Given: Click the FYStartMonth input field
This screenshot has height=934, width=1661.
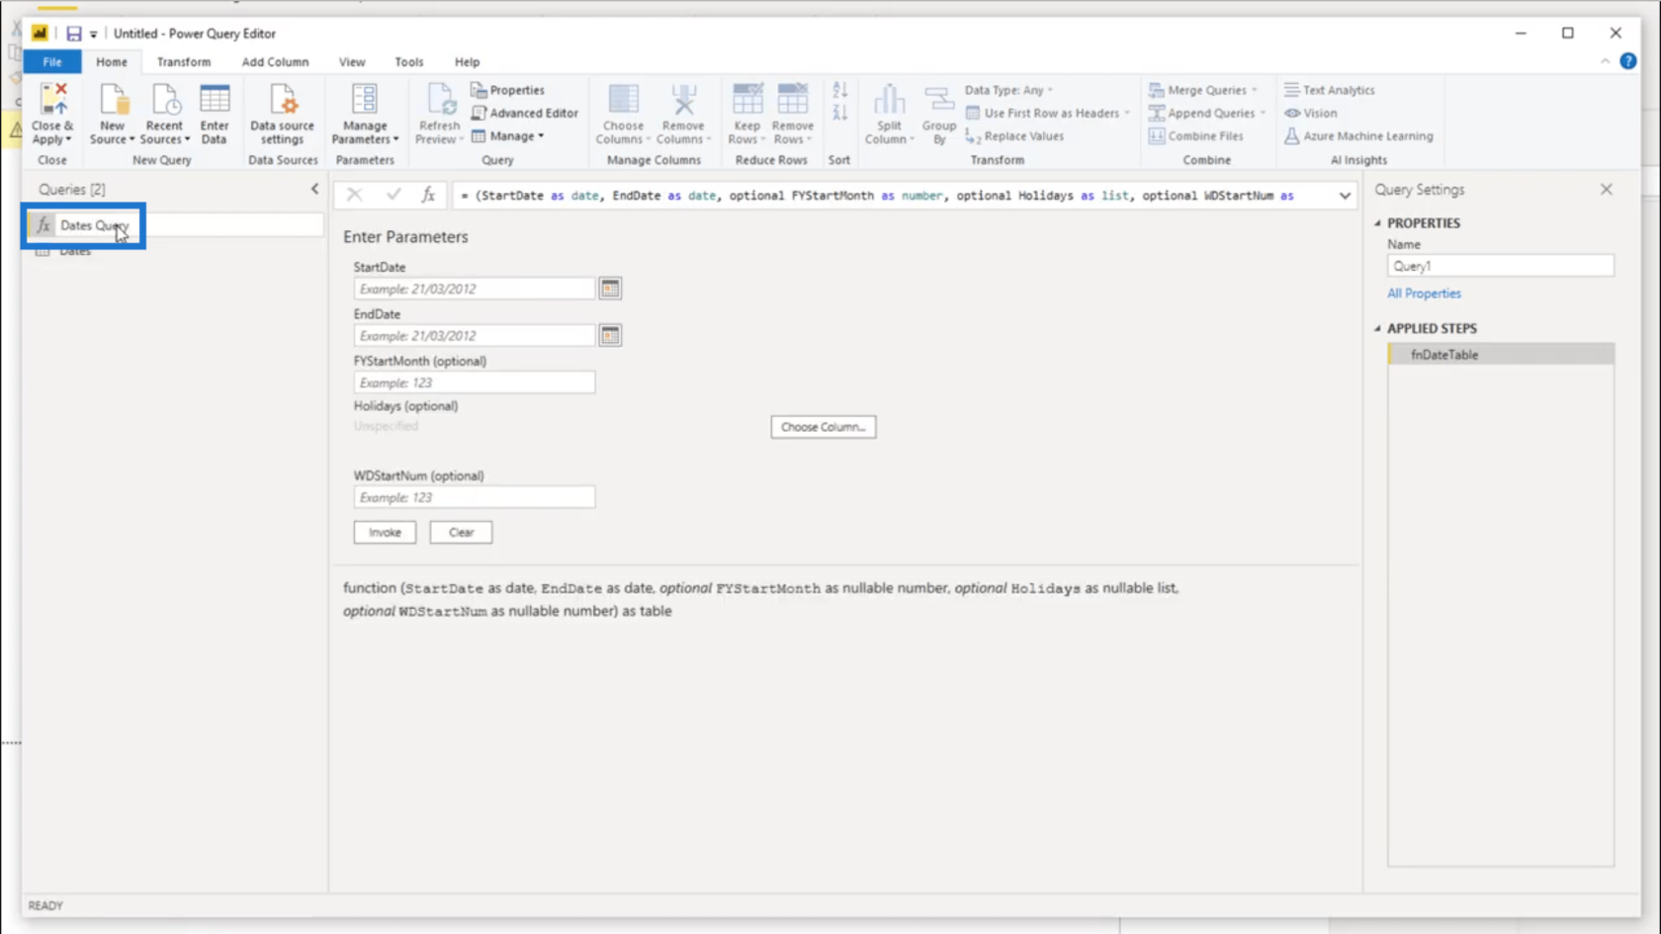Looking at the screenshot, I should [475, 382].
